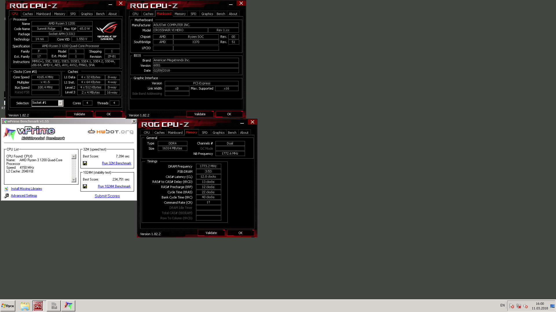Click the wPrime logo graphic
The height and width of the screenshot is (312, 556).
click(34, 133)
